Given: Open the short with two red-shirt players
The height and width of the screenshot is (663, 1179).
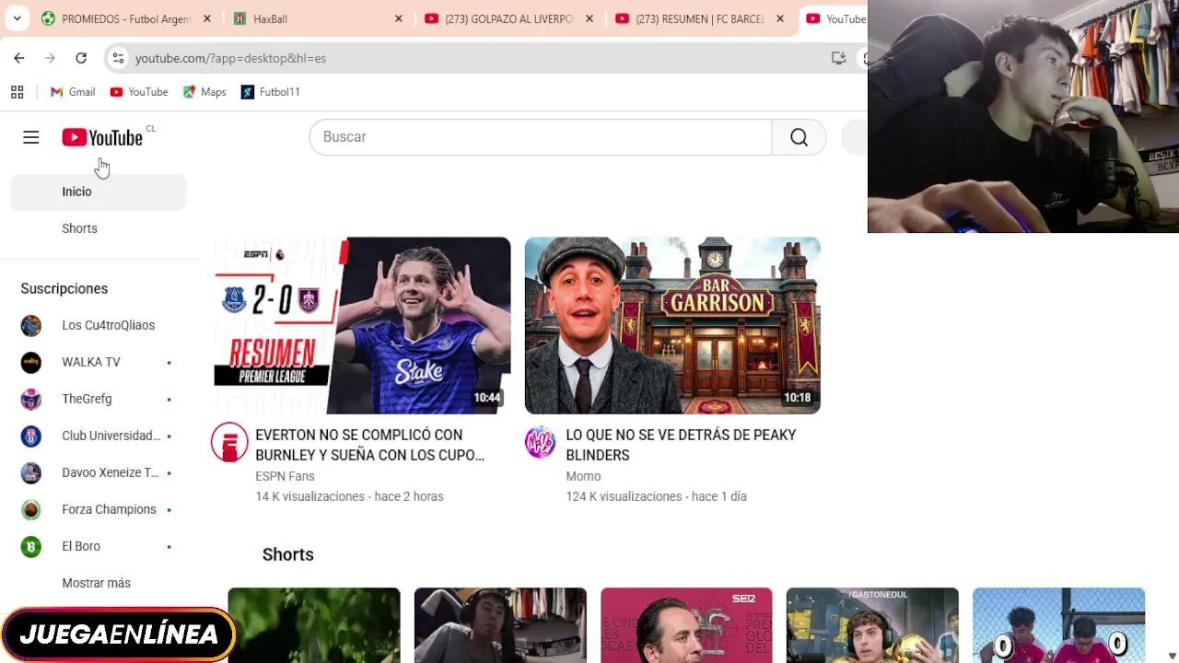Looking at the screenshot, I should (x=1058, y=625).
